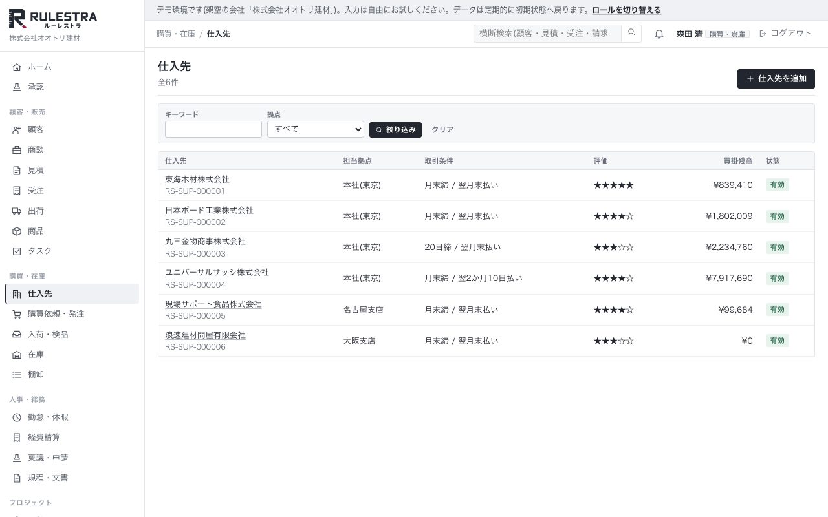Open supplier ユニバーサルサッシ株式会社
This screenshot has width=828, height=517.
(x=217, y=273)
